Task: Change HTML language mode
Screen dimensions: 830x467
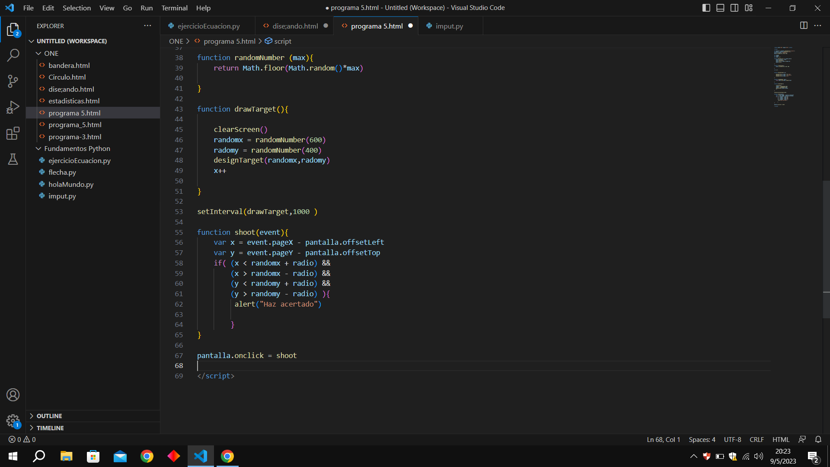Action: point(781,439)
